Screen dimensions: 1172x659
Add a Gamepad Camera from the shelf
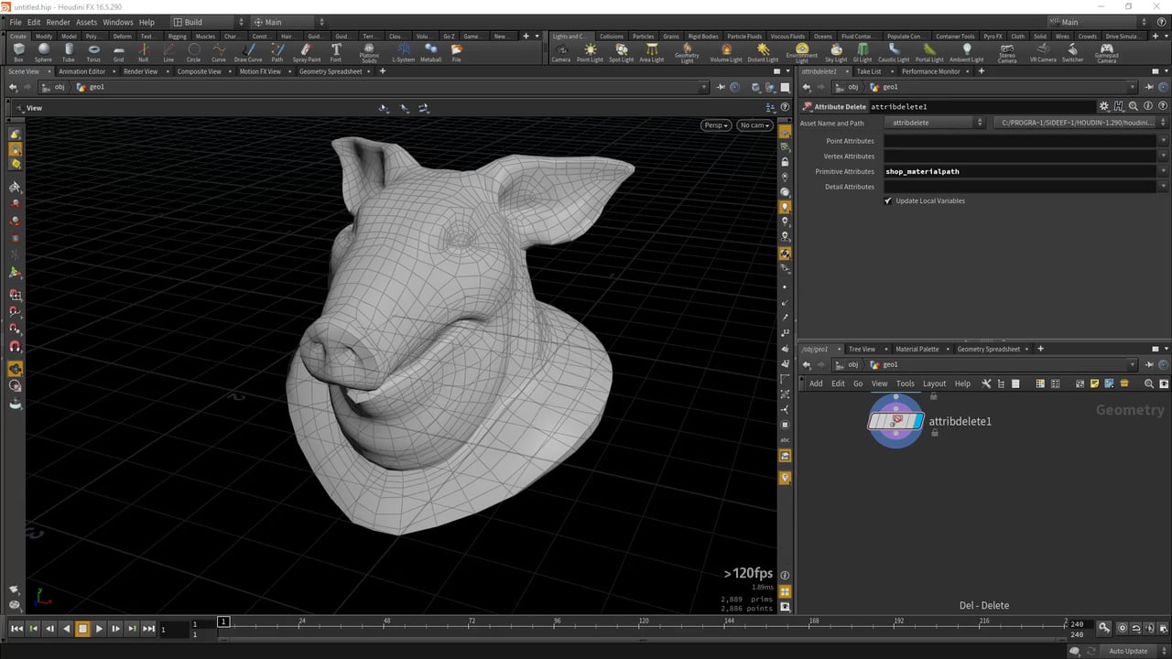tap(1107, 54)
